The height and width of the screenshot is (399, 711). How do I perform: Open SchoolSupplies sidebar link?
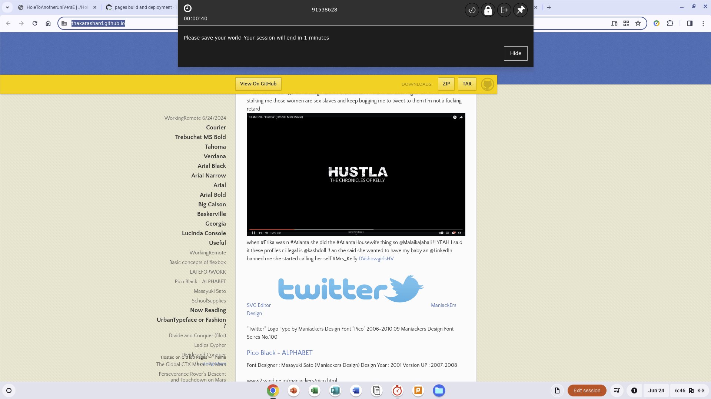[209, 301]
